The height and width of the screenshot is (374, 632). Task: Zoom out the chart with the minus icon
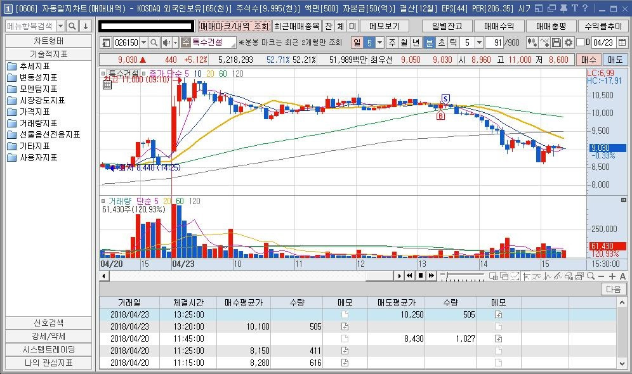click(602, 276)
